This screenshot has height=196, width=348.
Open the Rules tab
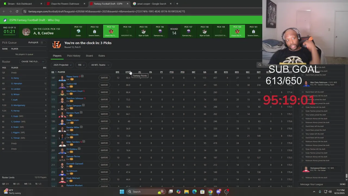(102, 56)
